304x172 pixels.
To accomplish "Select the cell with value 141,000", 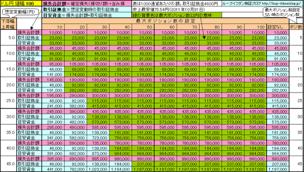I will 53,74.
